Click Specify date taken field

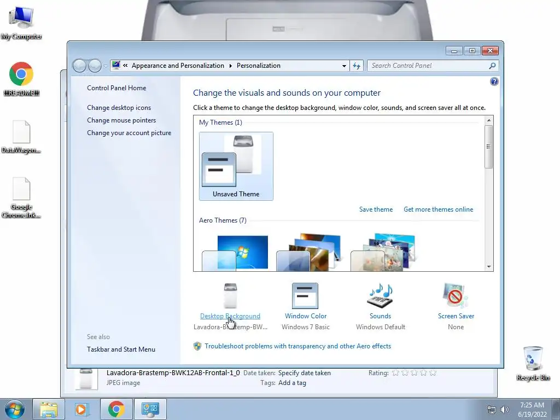[304, 373]
